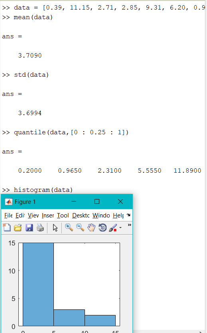Click the histogram bar between 10 and 15

(100, 321)
